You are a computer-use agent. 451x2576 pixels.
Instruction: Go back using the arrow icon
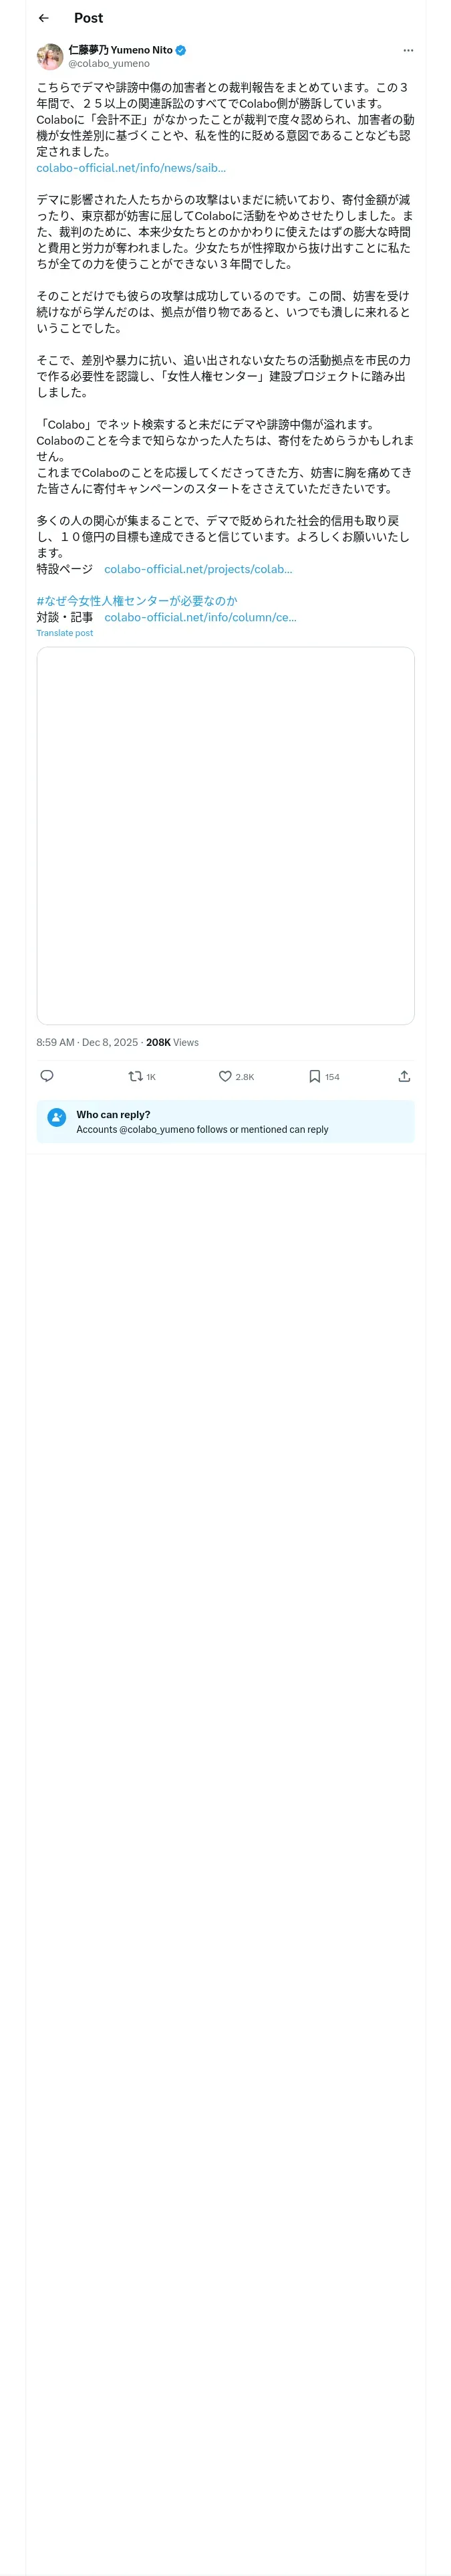pos(43,18)
